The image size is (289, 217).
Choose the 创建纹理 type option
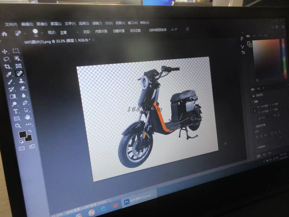tap(119, 31)
